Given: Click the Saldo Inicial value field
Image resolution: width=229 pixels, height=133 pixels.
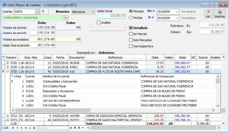Looking at the screenshot, I should pyautogui.click(x=111, y=15).
